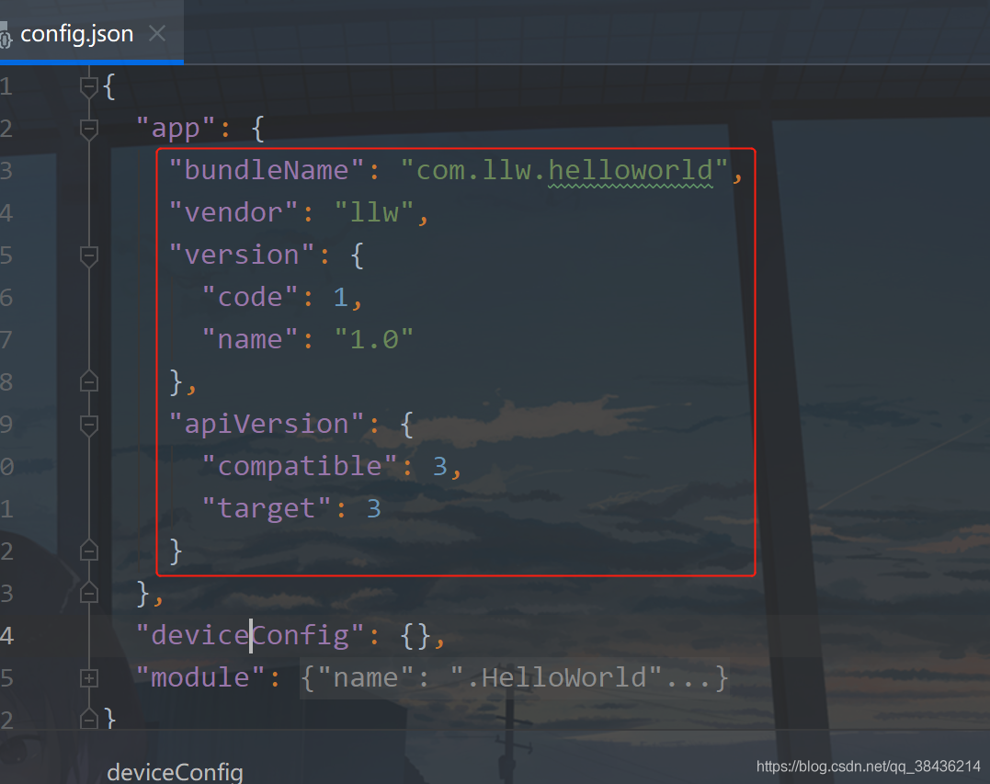Collapse the "app" block fold marker
The height and width of the screenshot is (784, 990).
point(89,129)
